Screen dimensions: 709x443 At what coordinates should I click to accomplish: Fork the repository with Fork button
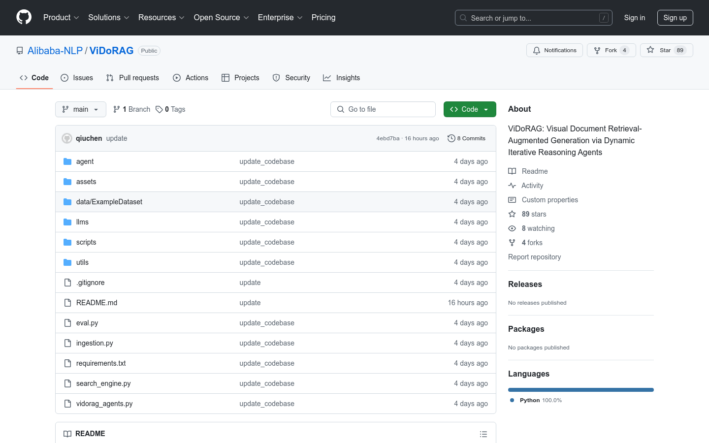[x=611, y=50]
